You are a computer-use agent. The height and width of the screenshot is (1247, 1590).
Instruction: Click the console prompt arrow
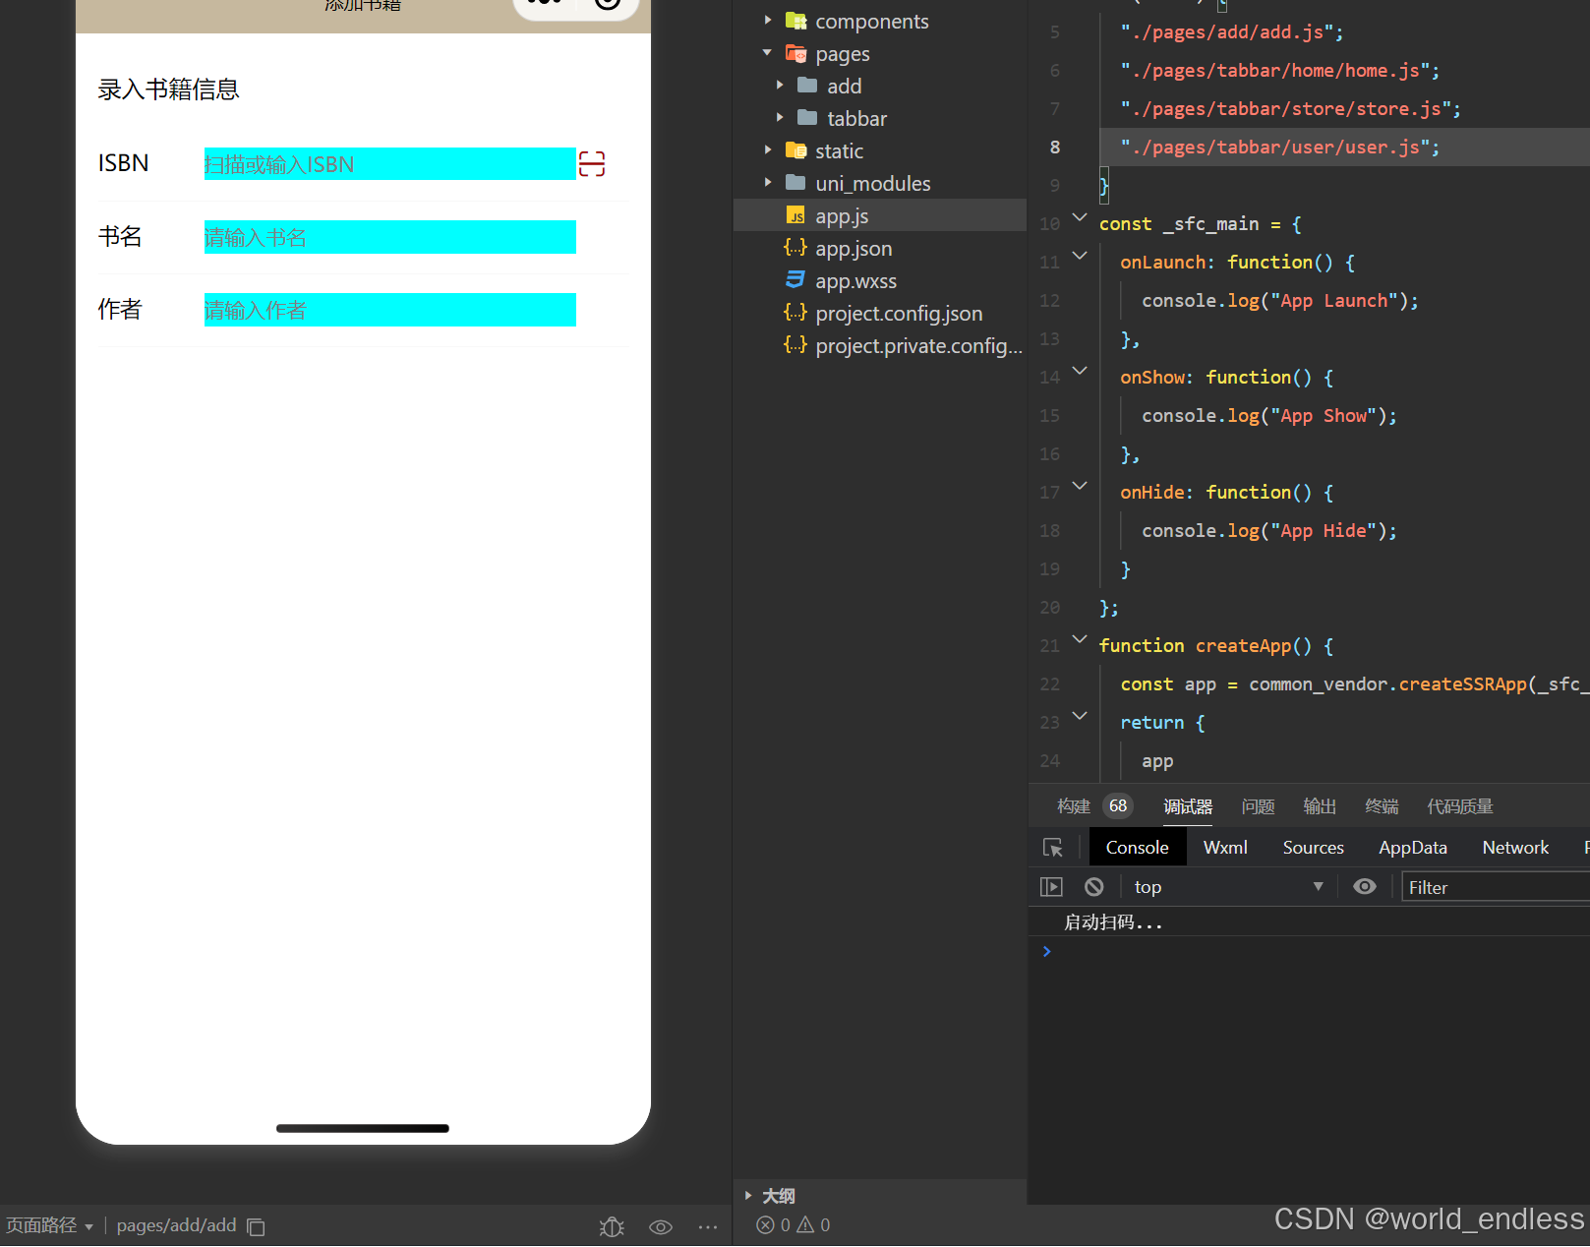pyautogui.click(x=1047, y=951)
